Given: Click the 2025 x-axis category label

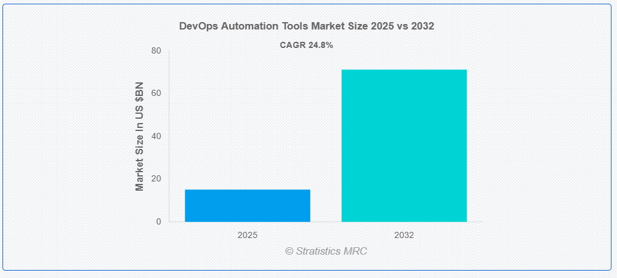Looking at the screenshot, I should click(x=248, y=235).
